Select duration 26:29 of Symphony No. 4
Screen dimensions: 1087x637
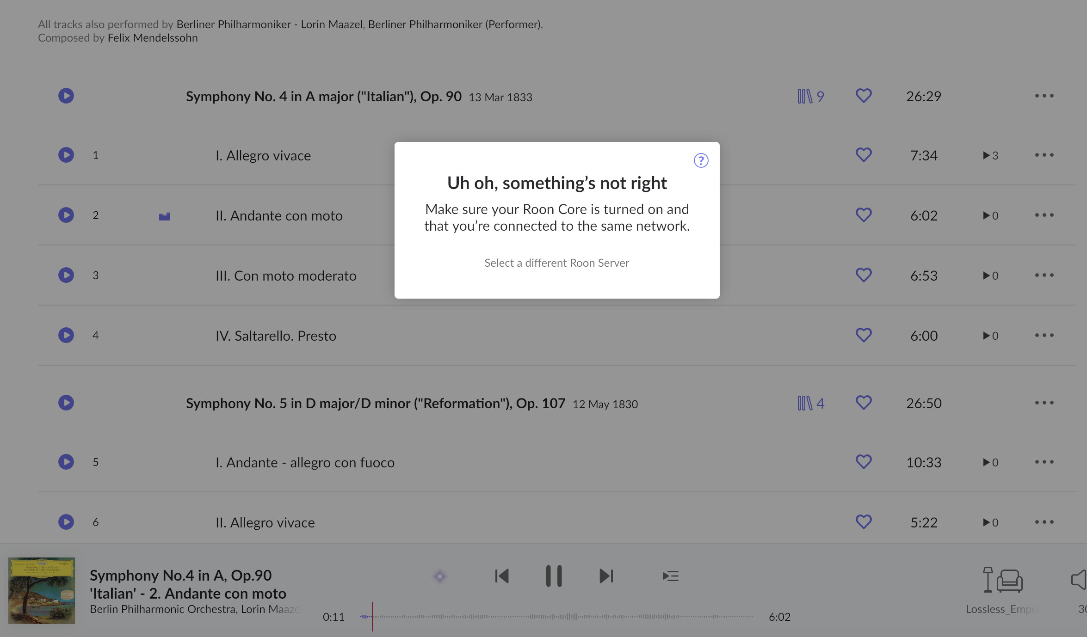(924, 96)
